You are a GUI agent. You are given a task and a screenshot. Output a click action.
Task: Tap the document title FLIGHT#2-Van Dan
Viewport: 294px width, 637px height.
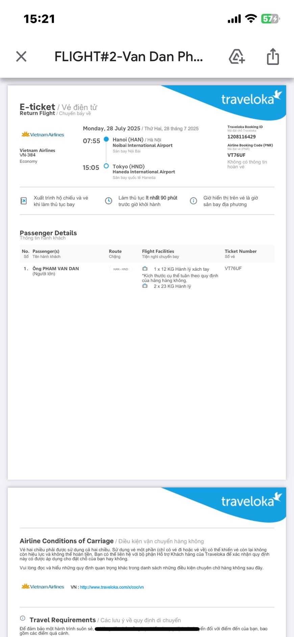129,57
